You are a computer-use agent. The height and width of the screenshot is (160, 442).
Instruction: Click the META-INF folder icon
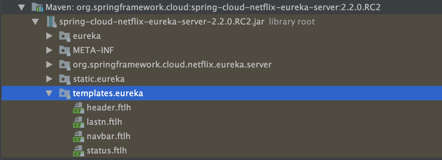click(x=65, y=50)
